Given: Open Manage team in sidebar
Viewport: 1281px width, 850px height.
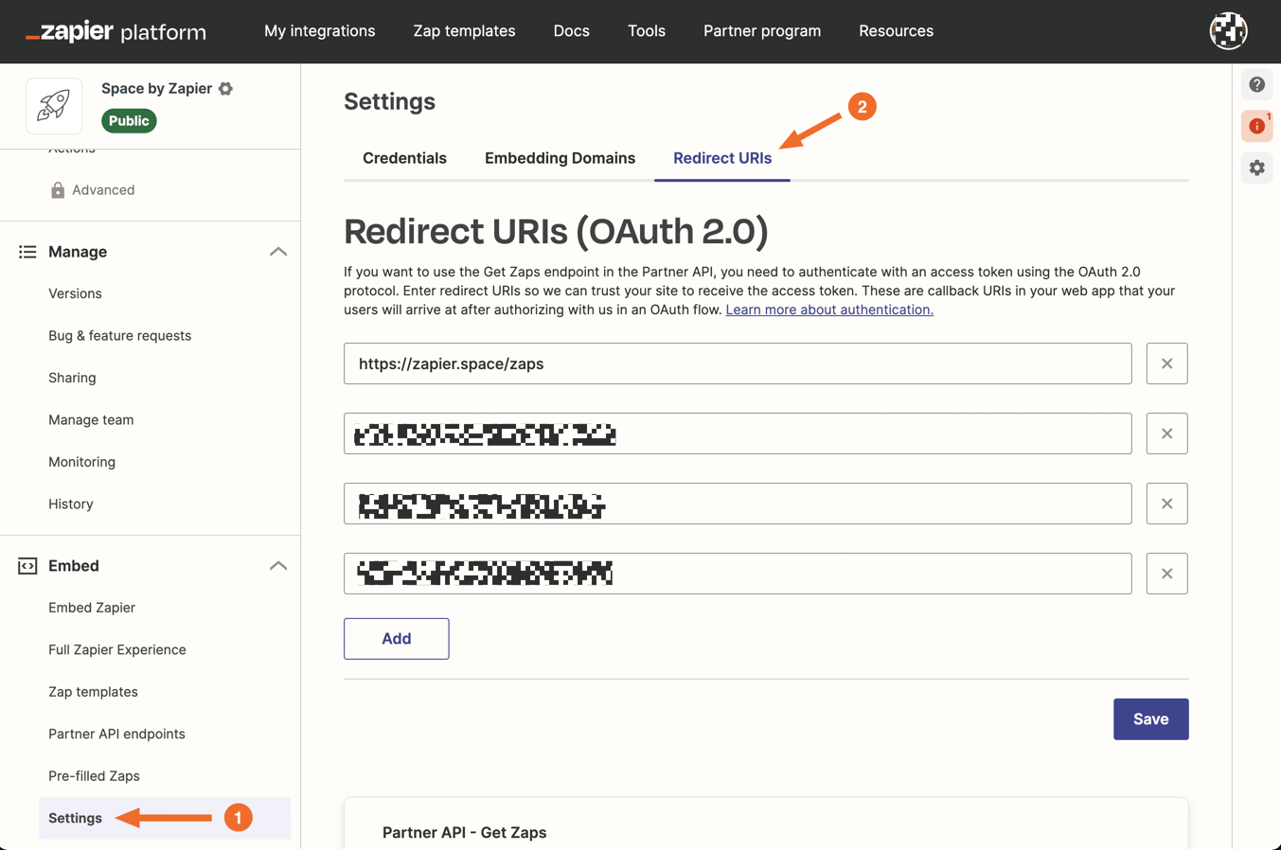Looking at the screenshot, I should tap(91, 419).
